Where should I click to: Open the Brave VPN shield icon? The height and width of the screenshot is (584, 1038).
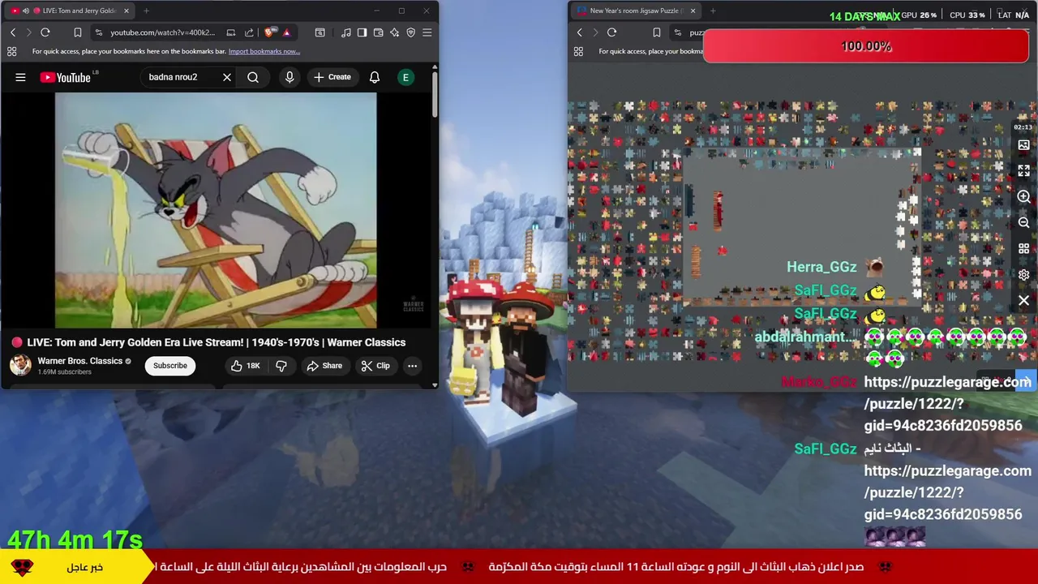[410, 32]
